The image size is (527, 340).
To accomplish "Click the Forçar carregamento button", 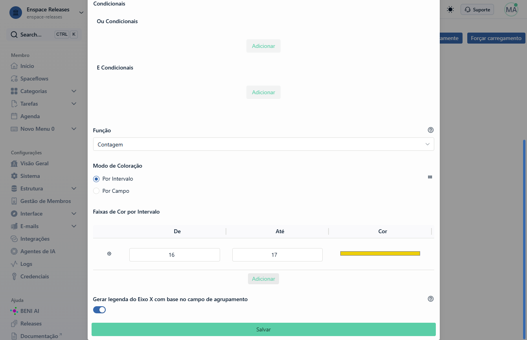I will click(496, 38).
